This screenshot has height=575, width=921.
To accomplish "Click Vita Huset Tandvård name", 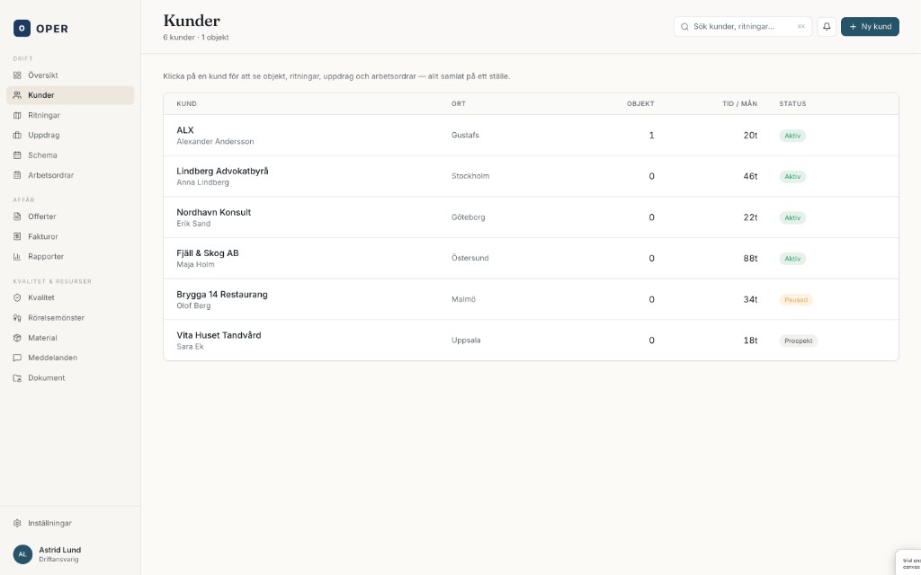I will (x=219, y=336).
